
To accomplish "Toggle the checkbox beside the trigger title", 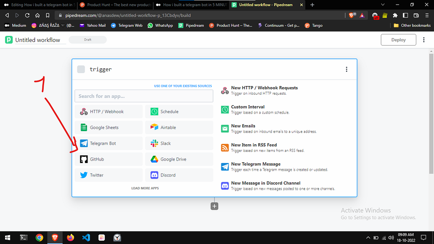I will (81, 69).
